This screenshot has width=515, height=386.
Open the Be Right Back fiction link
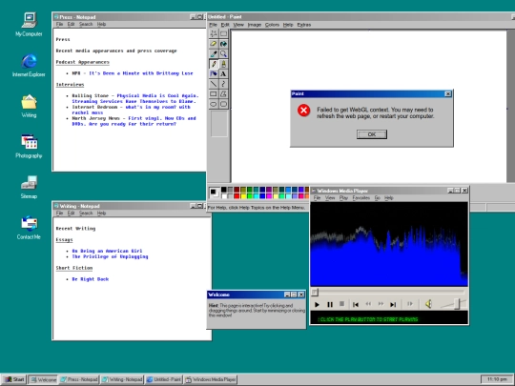click(91, 279)
